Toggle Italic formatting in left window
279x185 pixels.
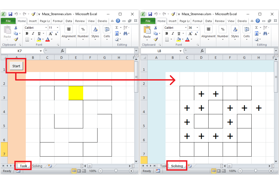[33, 33]
